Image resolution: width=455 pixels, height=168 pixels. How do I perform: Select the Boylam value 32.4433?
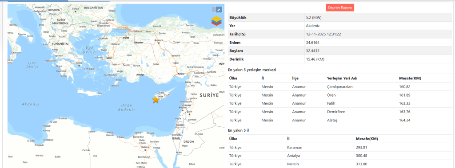[x=313, y=51]
